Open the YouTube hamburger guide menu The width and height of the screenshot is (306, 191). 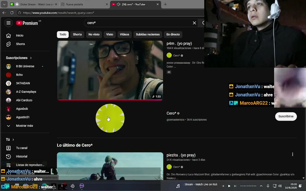coord(8,23)
